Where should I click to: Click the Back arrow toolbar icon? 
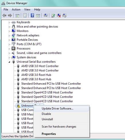(x=4, y=16)
